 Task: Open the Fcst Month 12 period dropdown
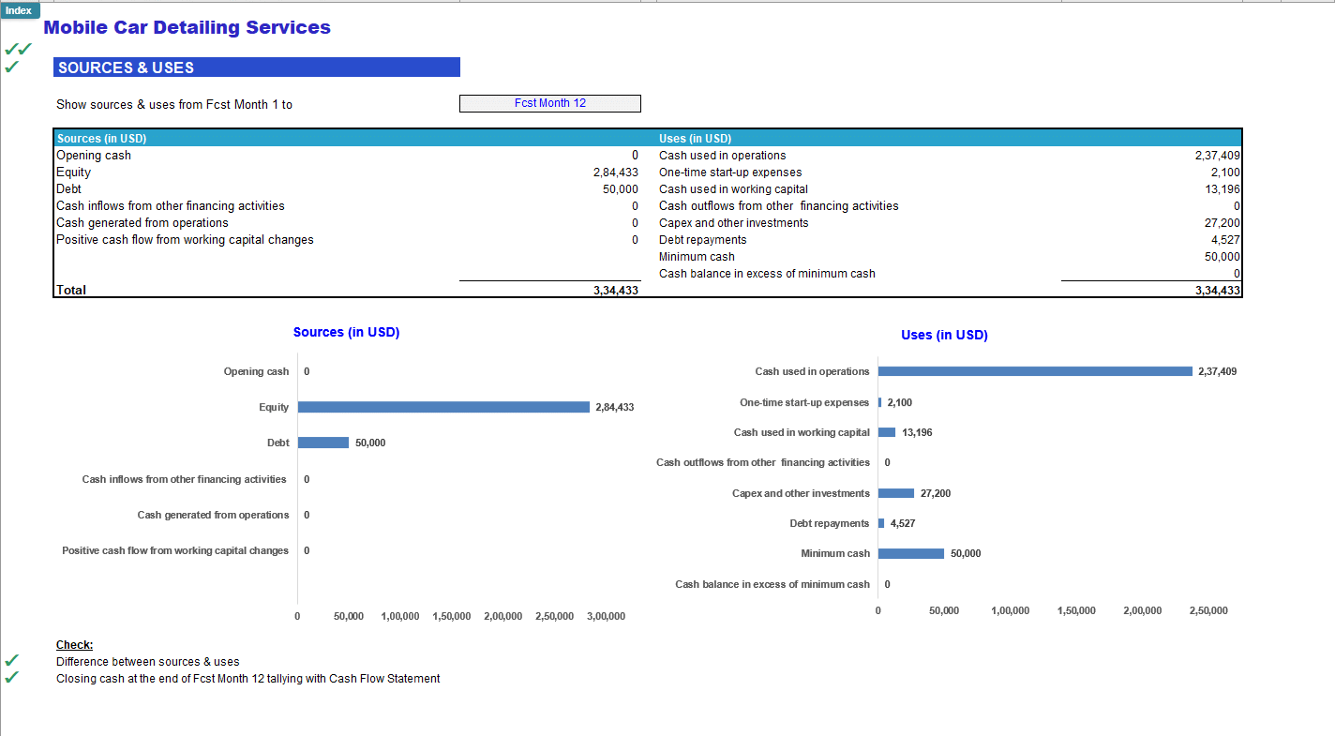click(x=550, y=103)
